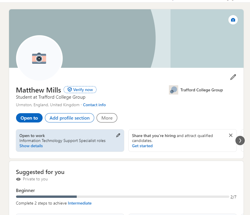Click the profile completion progress bar
The image size is (250, 215).
tap(123, 197)
